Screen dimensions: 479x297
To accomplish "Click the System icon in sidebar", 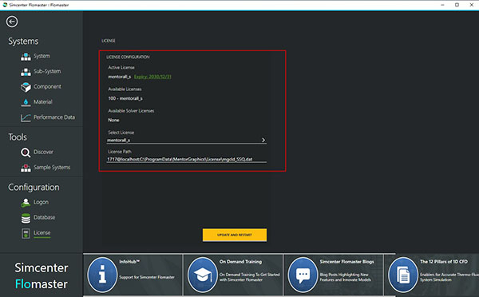I will [x=26, y=57].
